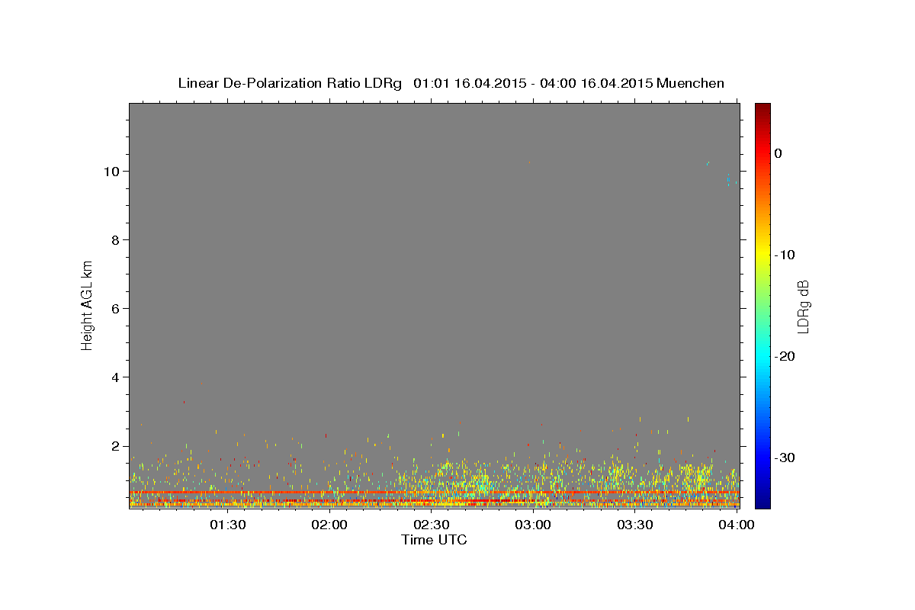Click the 03:00 time tick label
The height and width of the screenshot is (610, 915).
click(533, 525)
